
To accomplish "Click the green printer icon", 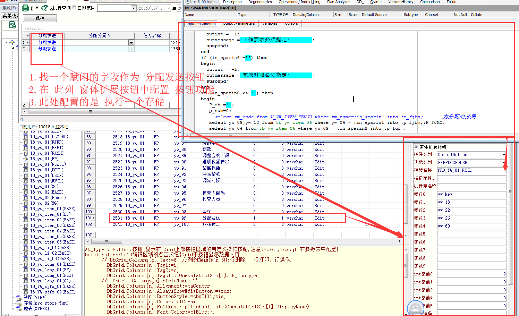I will [25, 8].
